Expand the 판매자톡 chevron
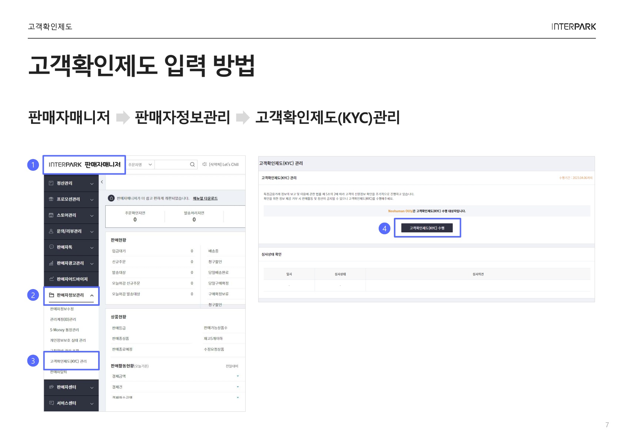624x441 pixels. [x=92, y=248]
